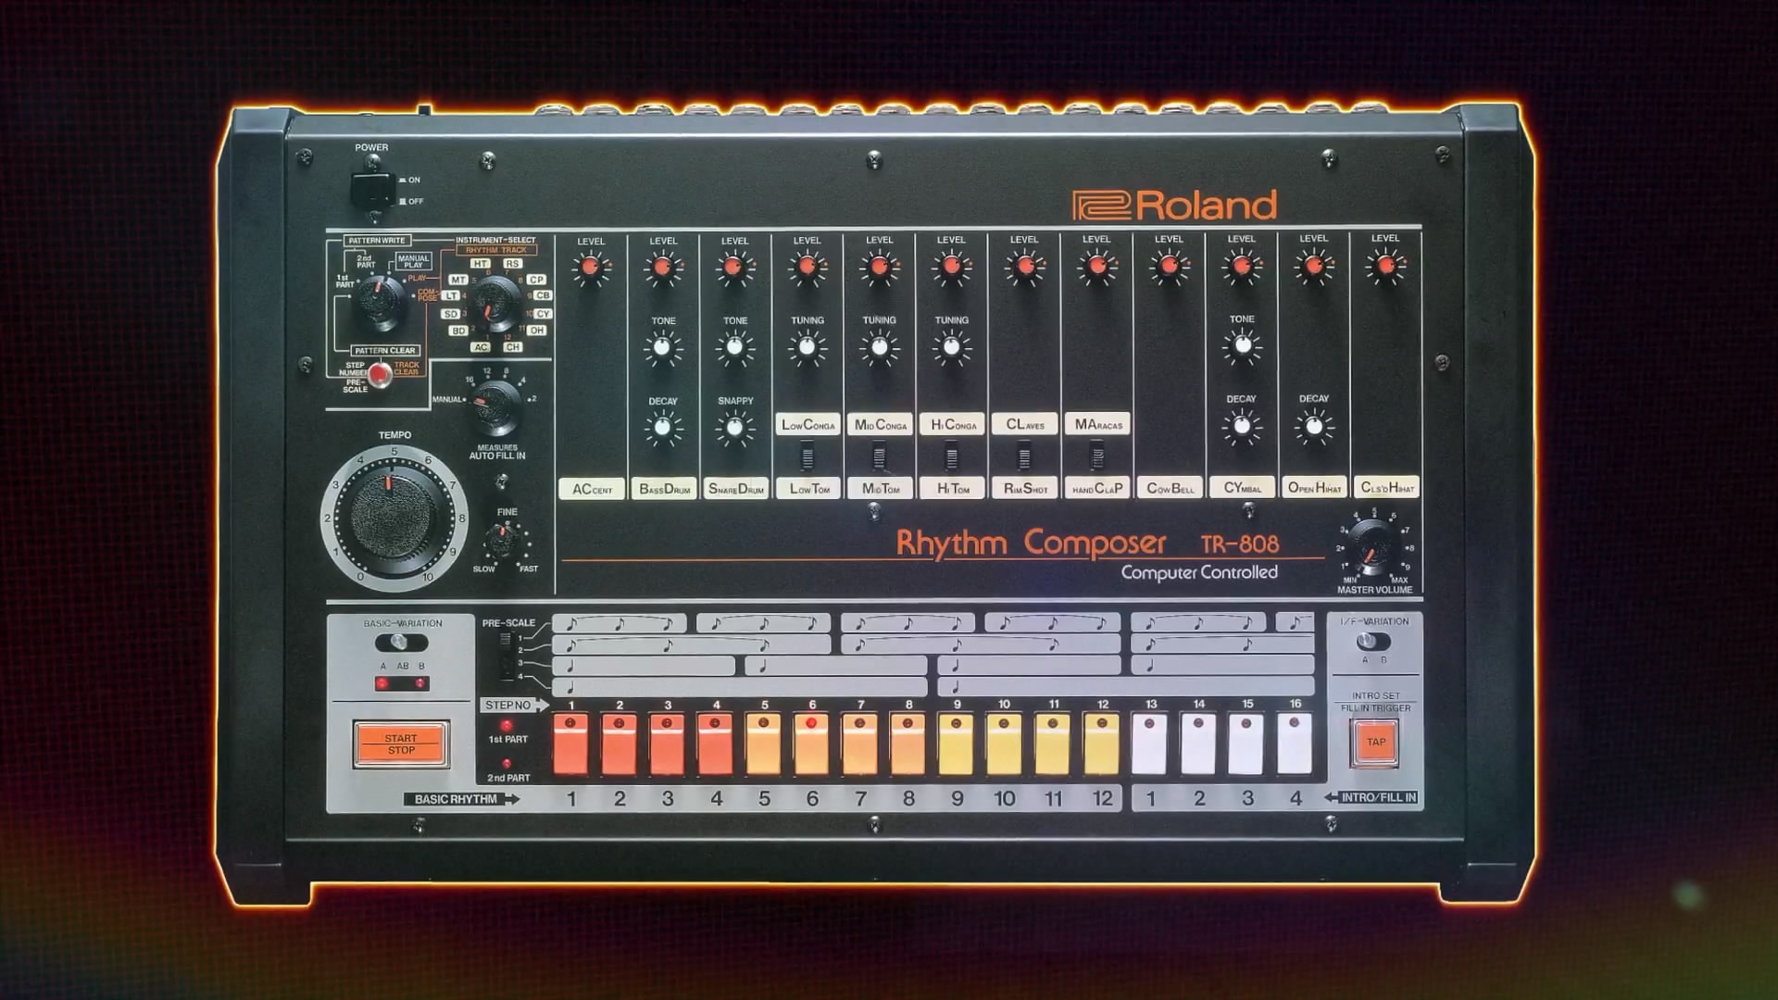
Task: Adjust the Mid Tom tuning knob
Action: point(879,347)
